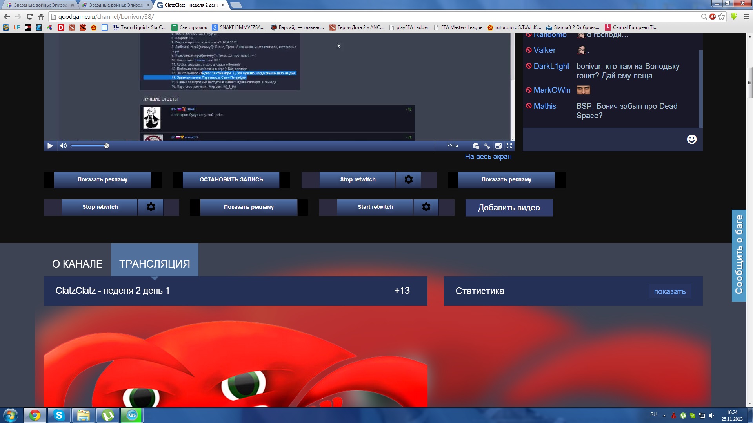This screenshot has width=753, height=423.
Task: Click the chat message input field
Action: (604, 139)
